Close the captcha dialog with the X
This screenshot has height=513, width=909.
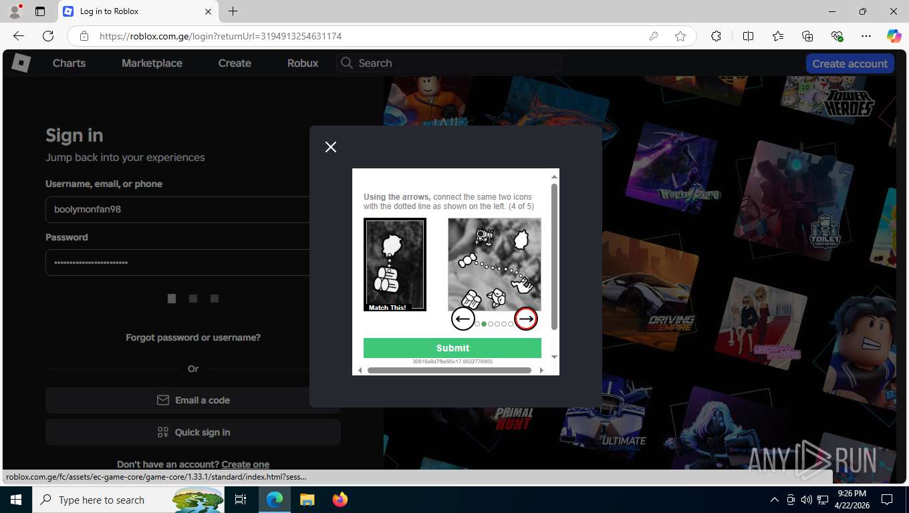click(331, 147)
